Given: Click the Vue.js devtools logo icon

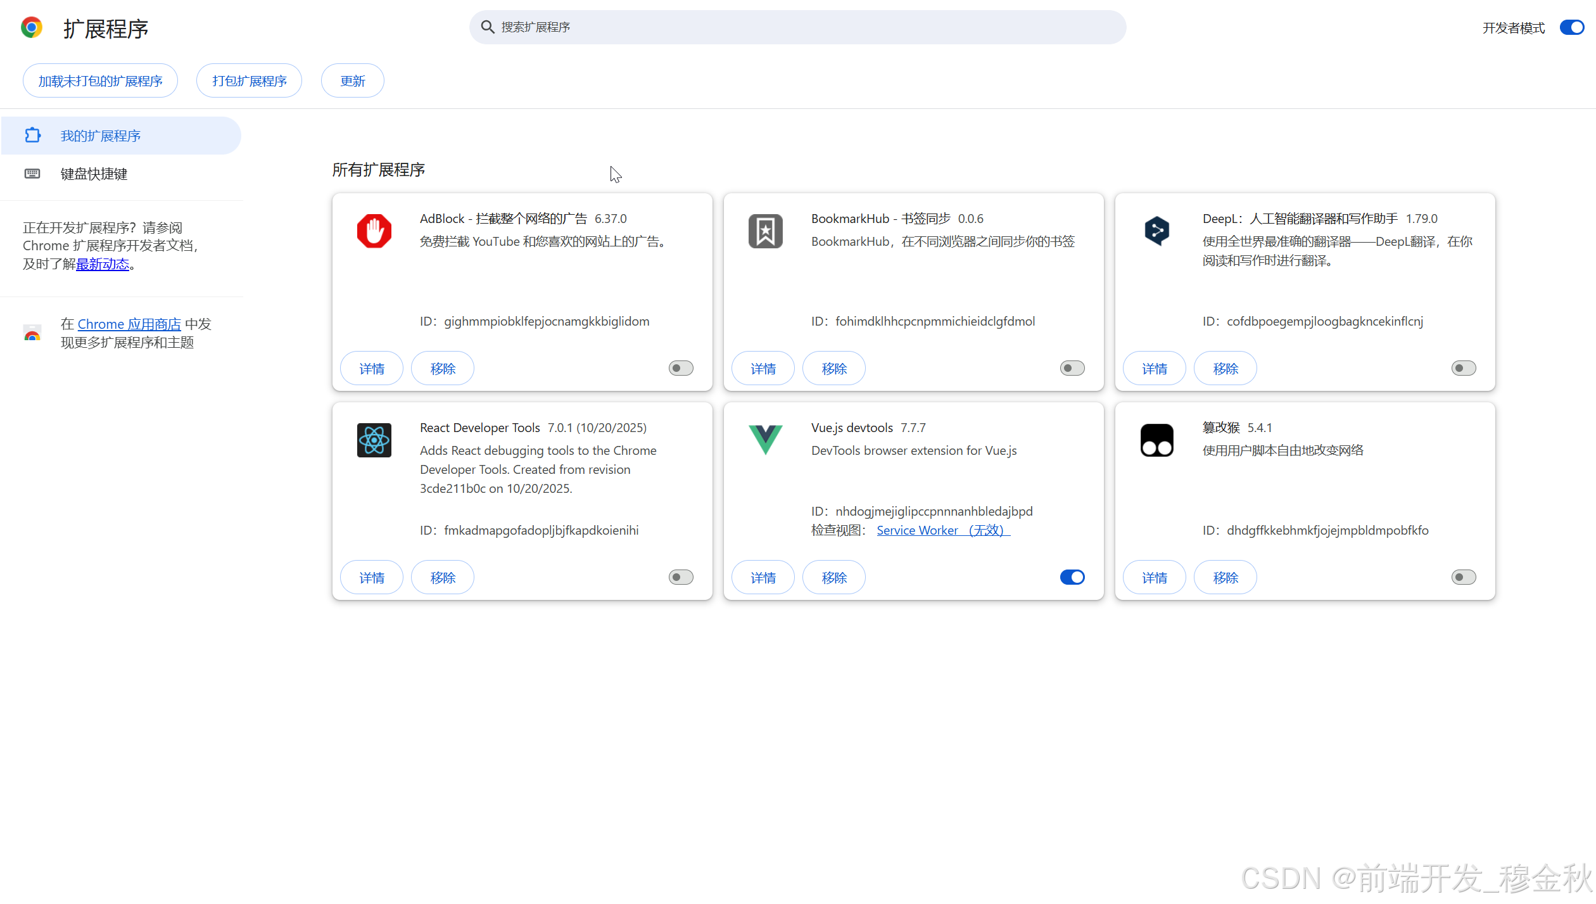Looking at the screenshot, I should pyautogui.click(x=765, y=440).
